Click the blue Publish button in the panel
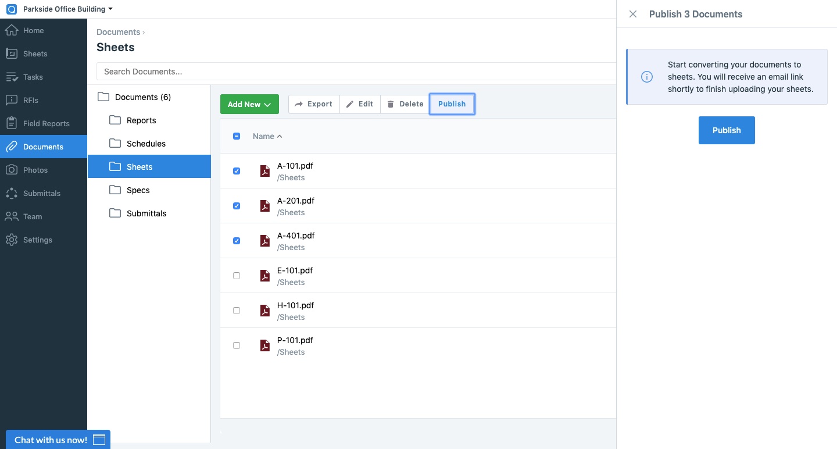The width and height of the screenshot is (837, 449). pos(727,130)
